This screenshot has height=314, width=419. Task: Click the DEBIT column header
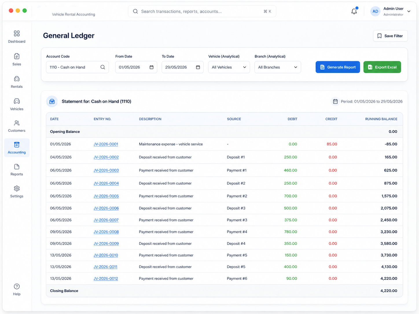click(x=293, y=119)
